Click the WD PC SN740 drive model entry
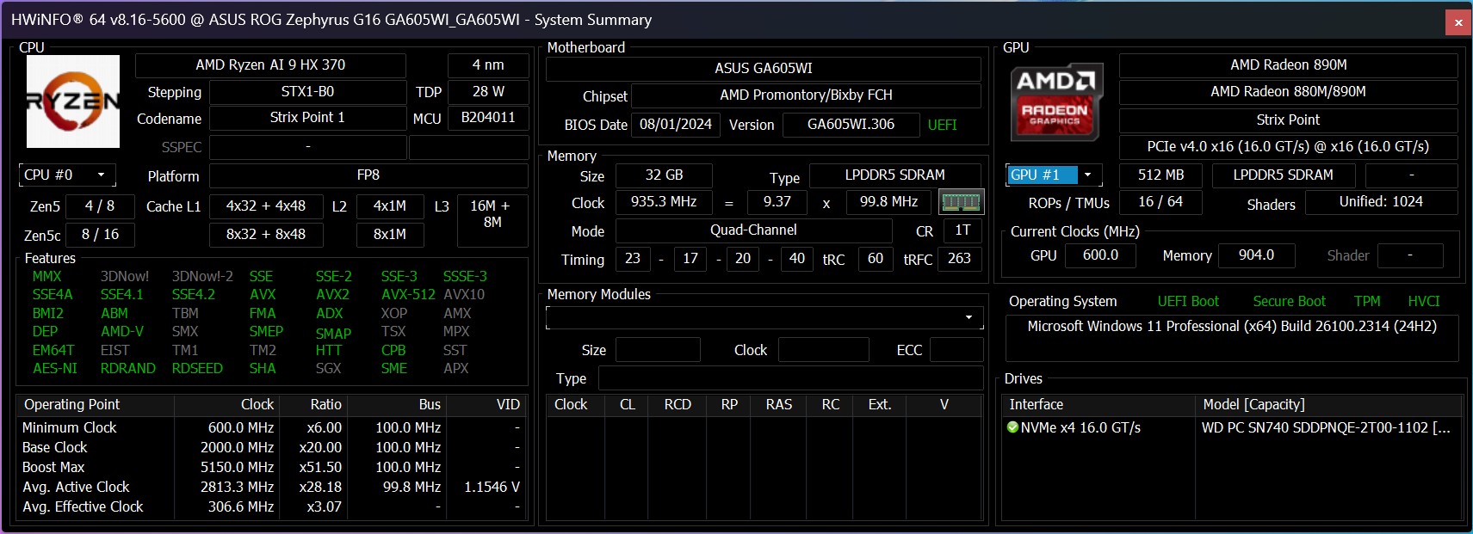 (1326, 427)
